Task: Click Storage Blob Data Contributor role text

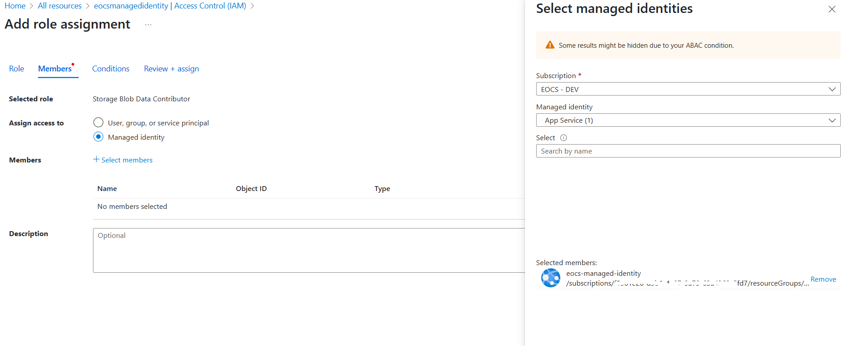Action: pyautogui.click(x=141, y=99)
